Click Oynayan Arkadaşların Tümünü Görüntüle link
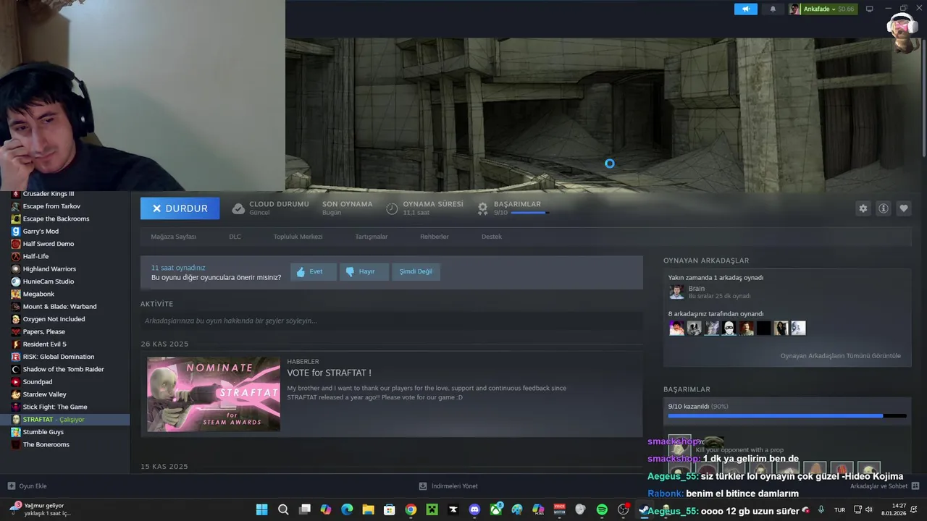The height and width of the screenshot is (521, 927). (840, 356)
